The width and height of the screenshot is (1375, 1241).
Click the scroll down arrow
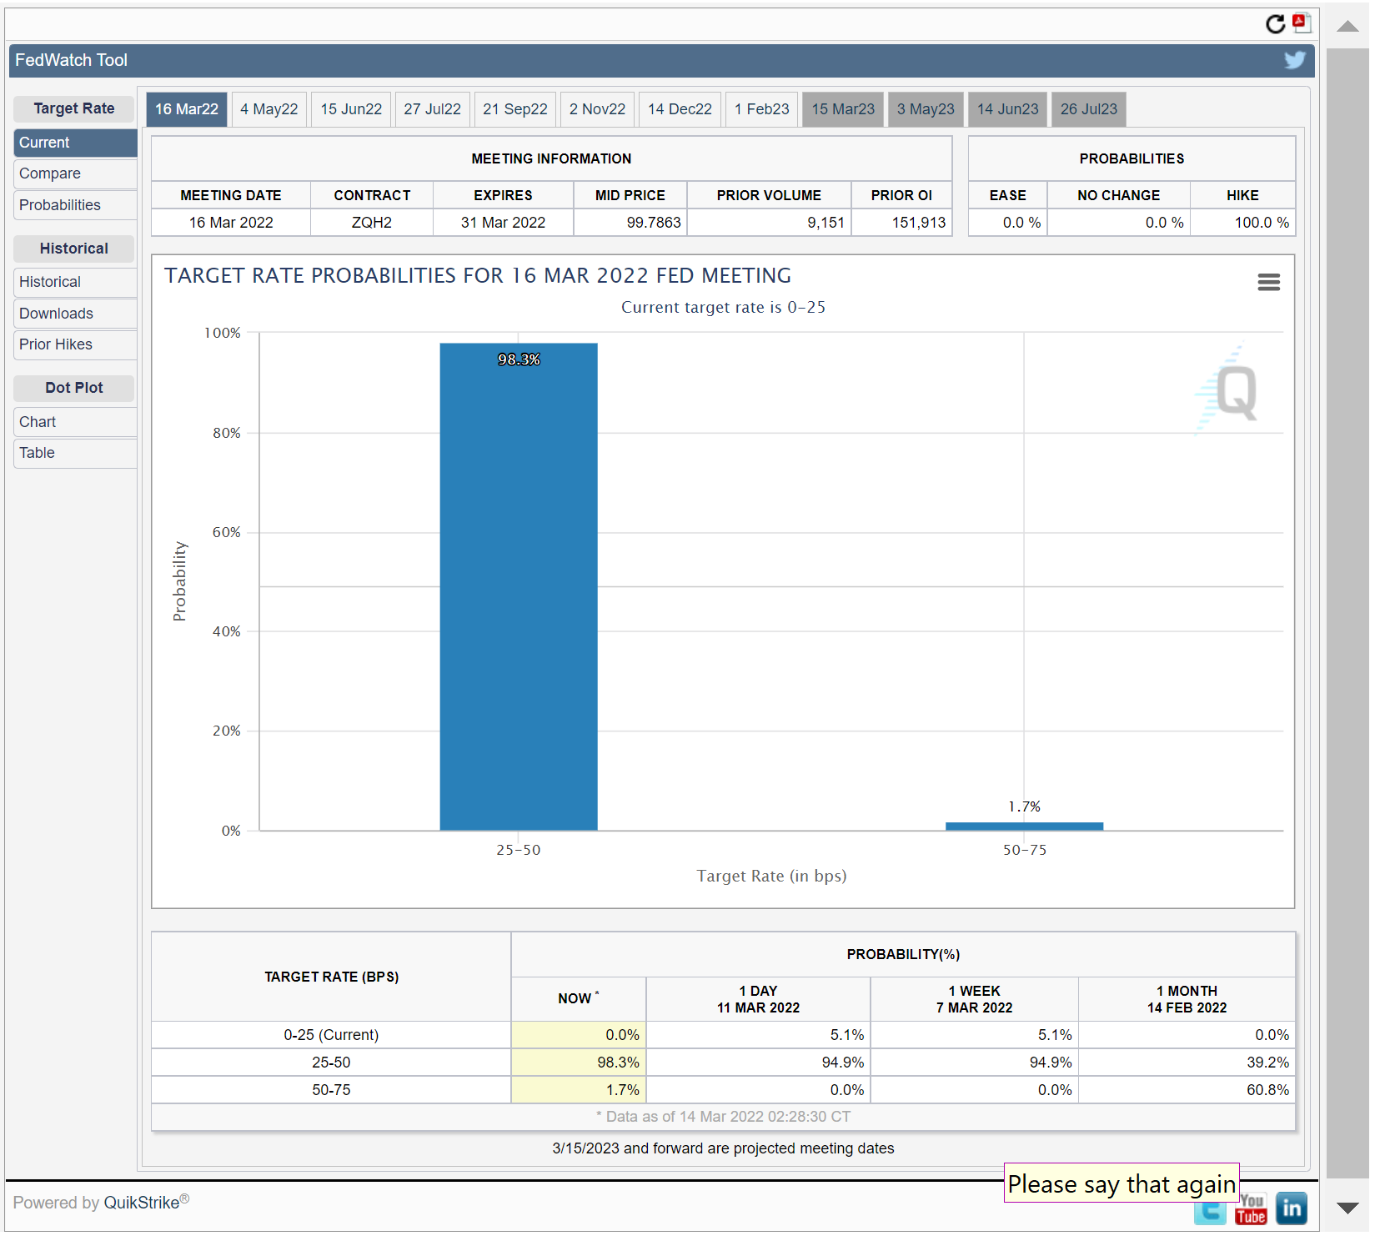pyautogui.click(x=1347, y=1208)
